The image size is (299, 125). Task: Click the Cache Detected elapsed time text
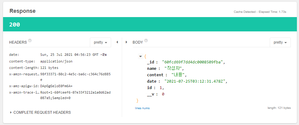[x=260, y=12]
